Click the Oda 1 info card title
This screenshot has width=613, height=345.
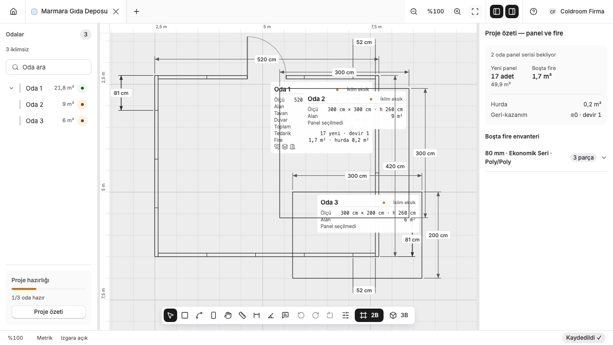click(282, 89)
